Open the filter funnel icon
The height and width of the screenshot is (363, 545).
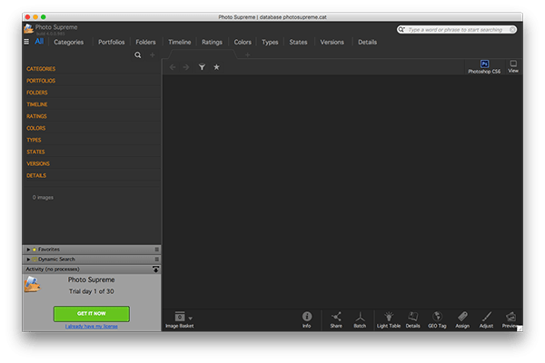click(x=202, y=67)
